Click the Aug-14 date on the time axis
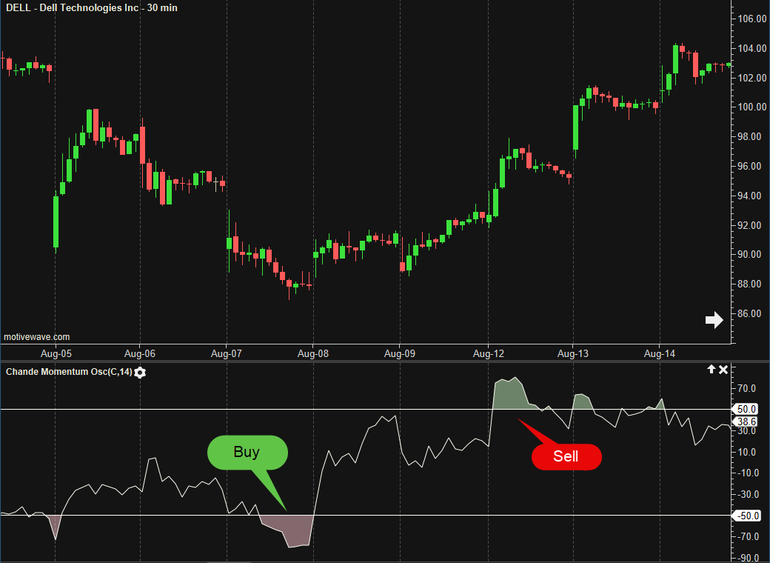Image resolution: width=770 pixels, height=563 pixels. pos(660,354)
